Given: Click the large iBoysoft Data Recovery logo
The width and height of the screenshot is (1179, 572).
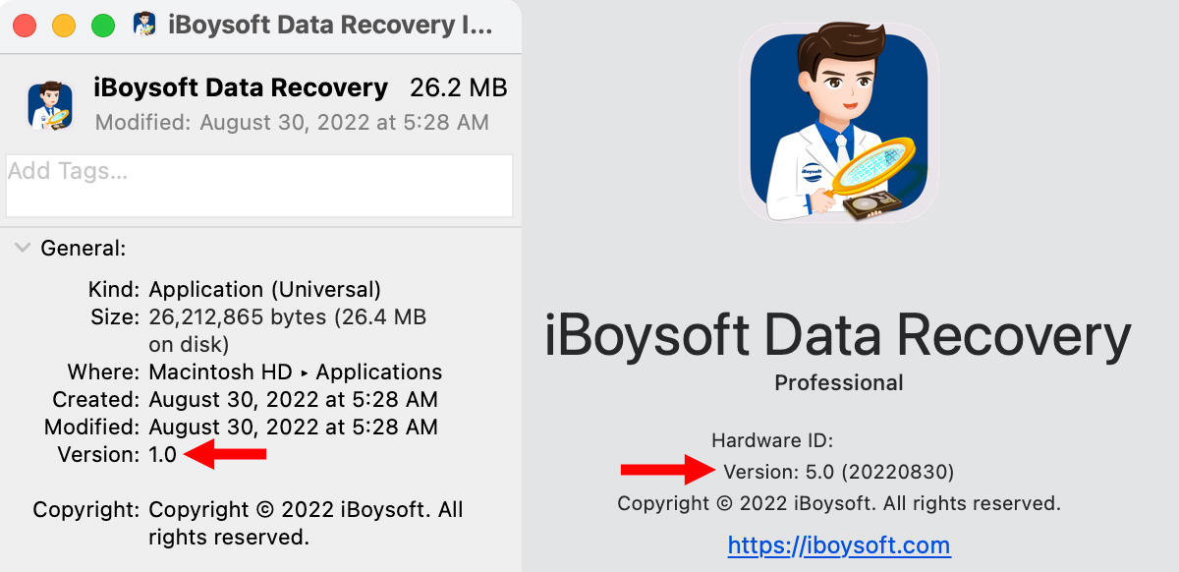Looking at the screenshot, I should point(839,122).
